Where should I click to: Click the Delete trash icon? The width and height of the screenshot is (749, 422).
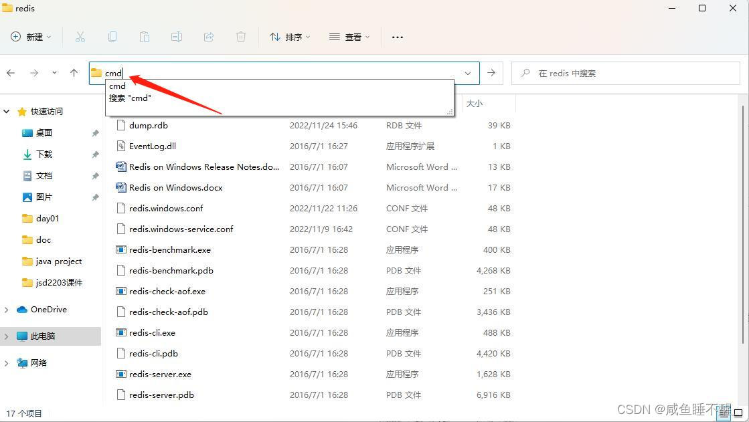241,37
